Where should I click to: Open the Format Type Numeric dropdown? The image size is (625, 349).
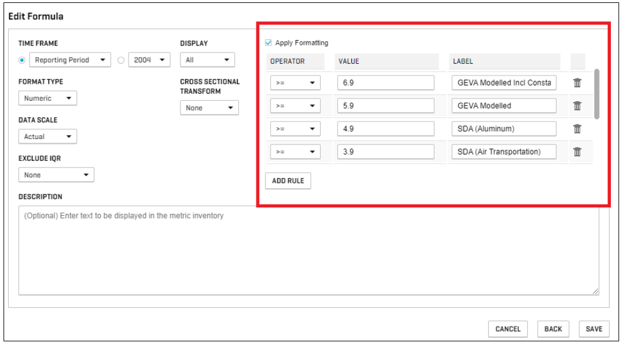tap(47, 98)
